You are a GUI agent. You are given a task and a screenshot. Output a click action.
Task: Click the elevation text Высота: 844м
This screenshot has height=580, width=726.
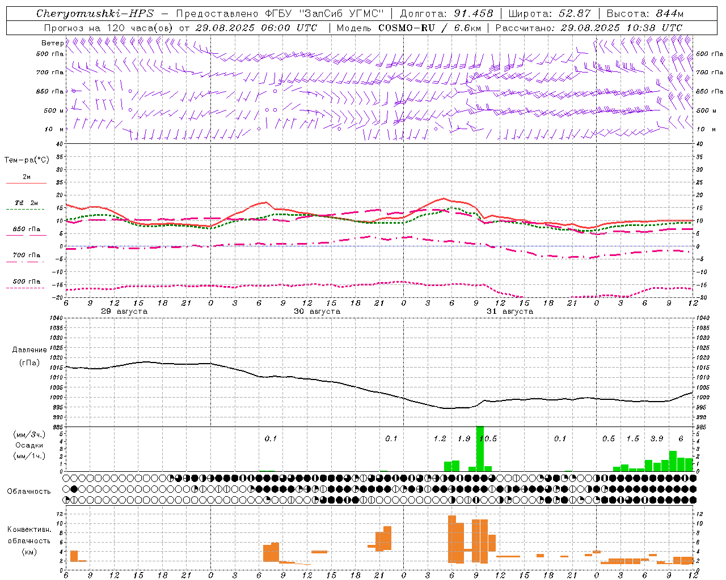pyautogui.click(x=645, y=14)
